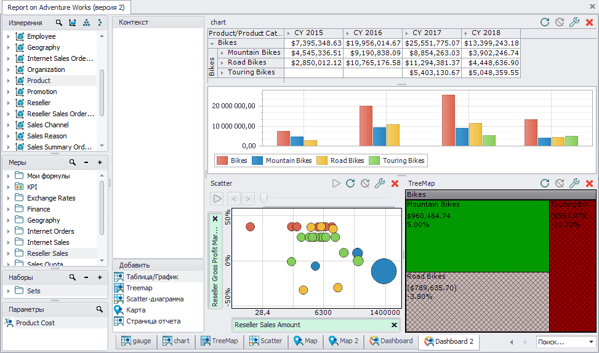Screen dimensions: 599x353
Task: Search sets with Наборы magnifier icon
Action: [x=72, y=277]
